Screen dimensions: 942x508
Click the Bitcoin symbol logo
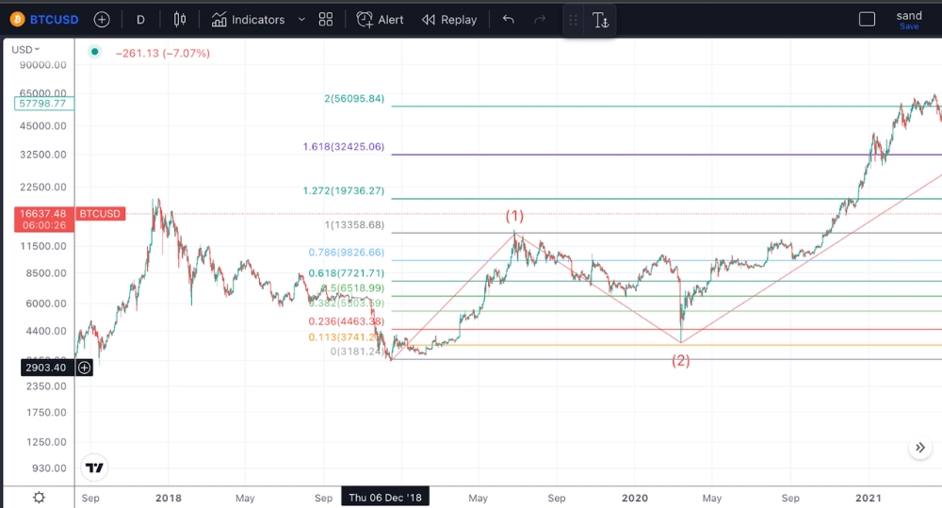[x=17, y=20]
